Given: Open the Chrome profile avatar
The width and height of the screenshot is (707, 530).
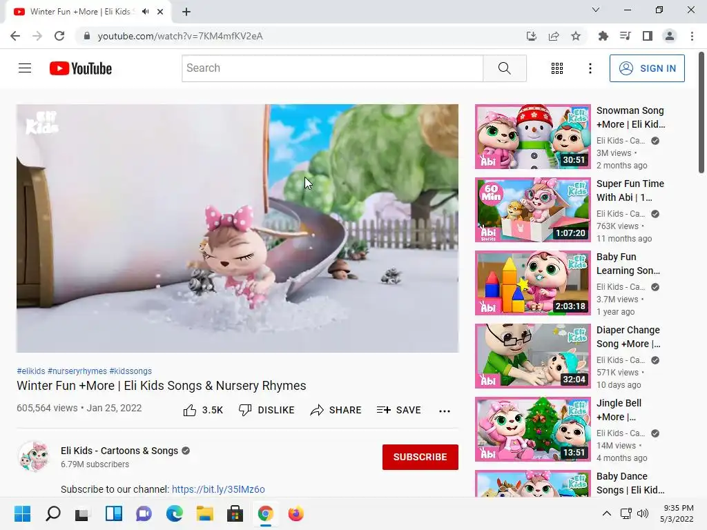Looking at the screenshot, I should click(x=670, y=36).
